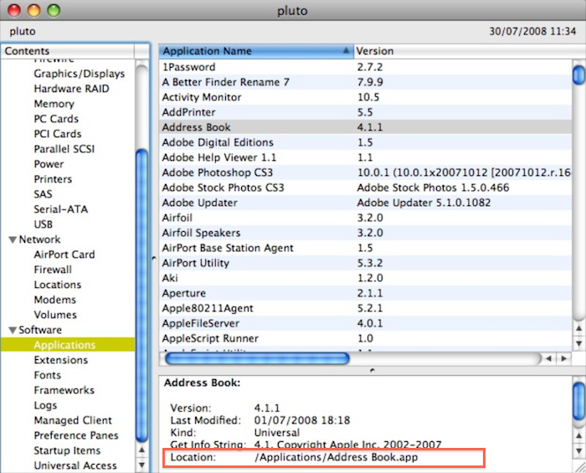Open Managed Client section
586x473 pixels.
click(x=73, y=420)
